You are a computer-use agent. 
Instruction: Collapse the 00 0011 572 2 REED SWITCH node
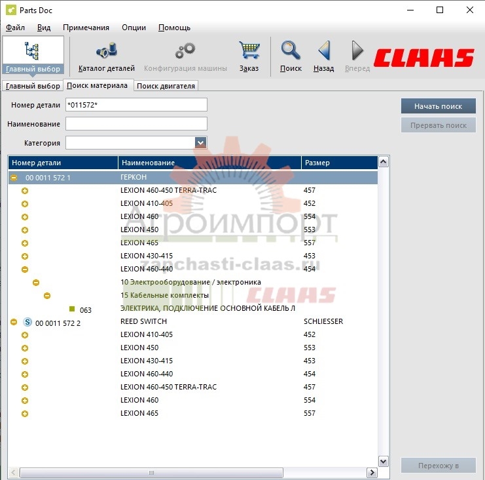(x=14, y=322)
